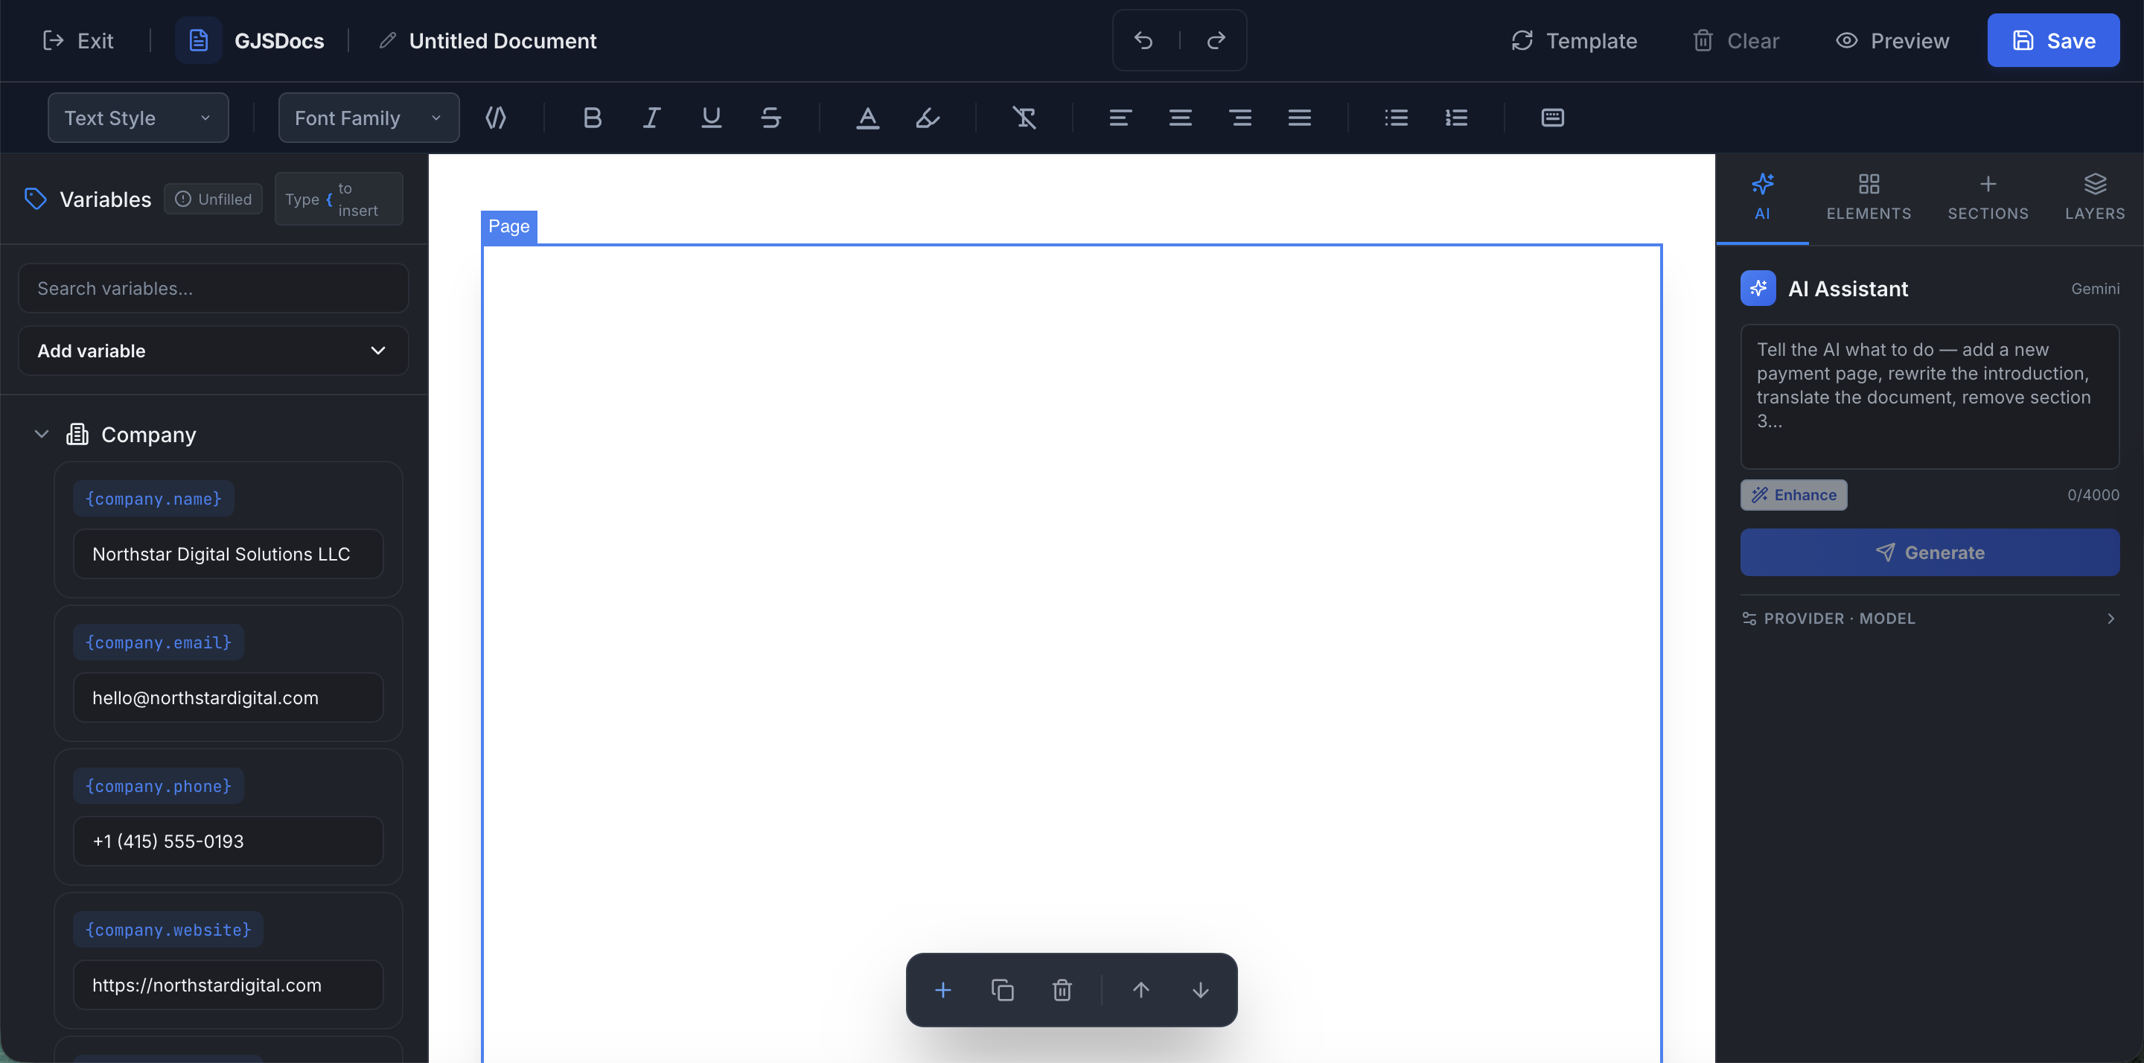2144x1063 pixels.
Task: Clear text formatting
Action: point(1024,118)
